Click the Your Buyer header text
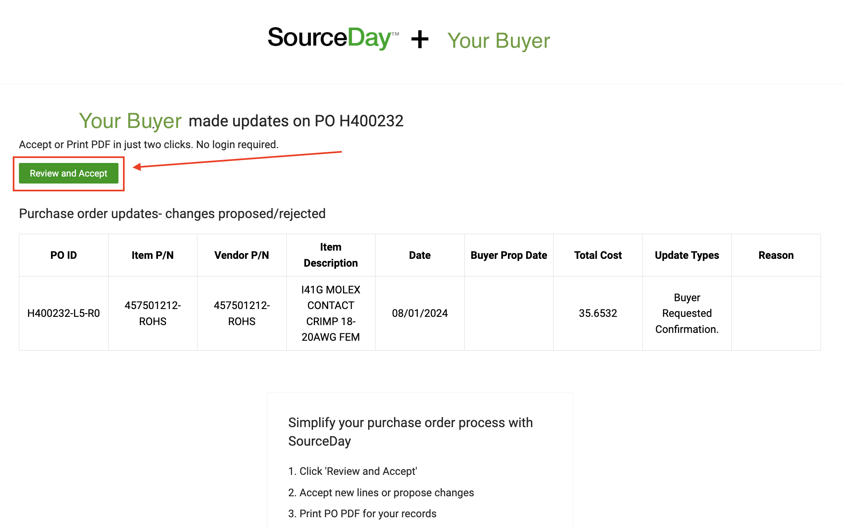 click(499, 41)
